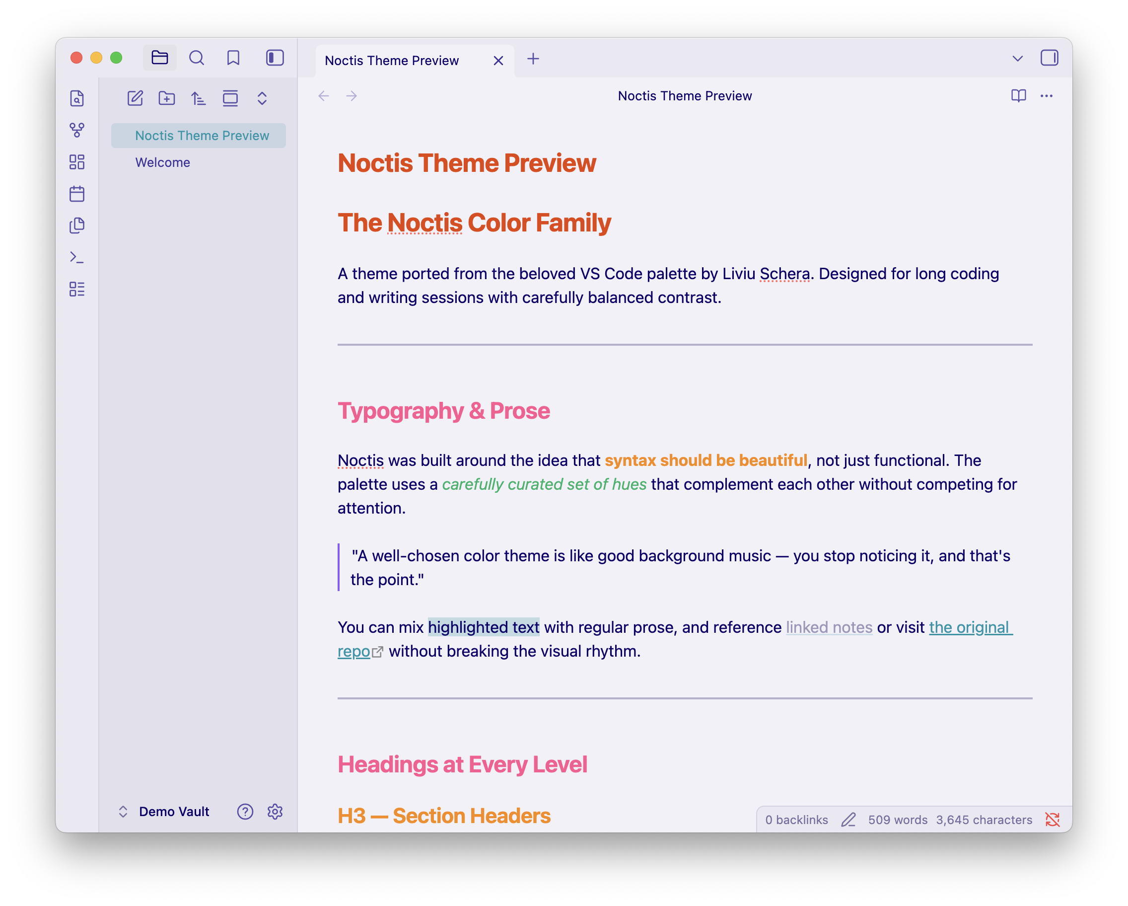Open the list-style ribbon icon
Image resolution: width=1128 pixels, height=906 pixels.
pos(77,289)
